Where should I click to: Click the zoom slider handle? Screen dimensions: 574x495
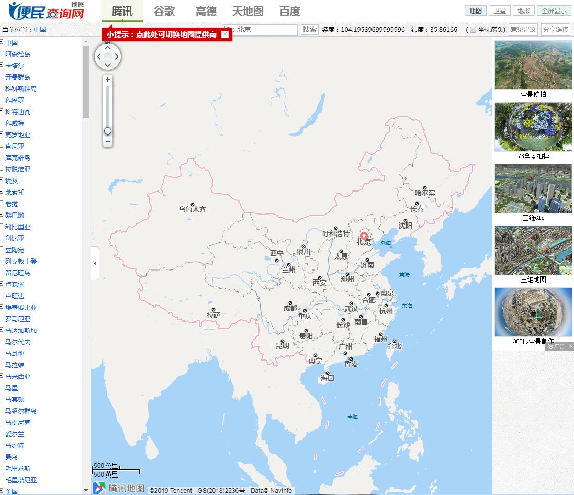[x=108, y=131]
